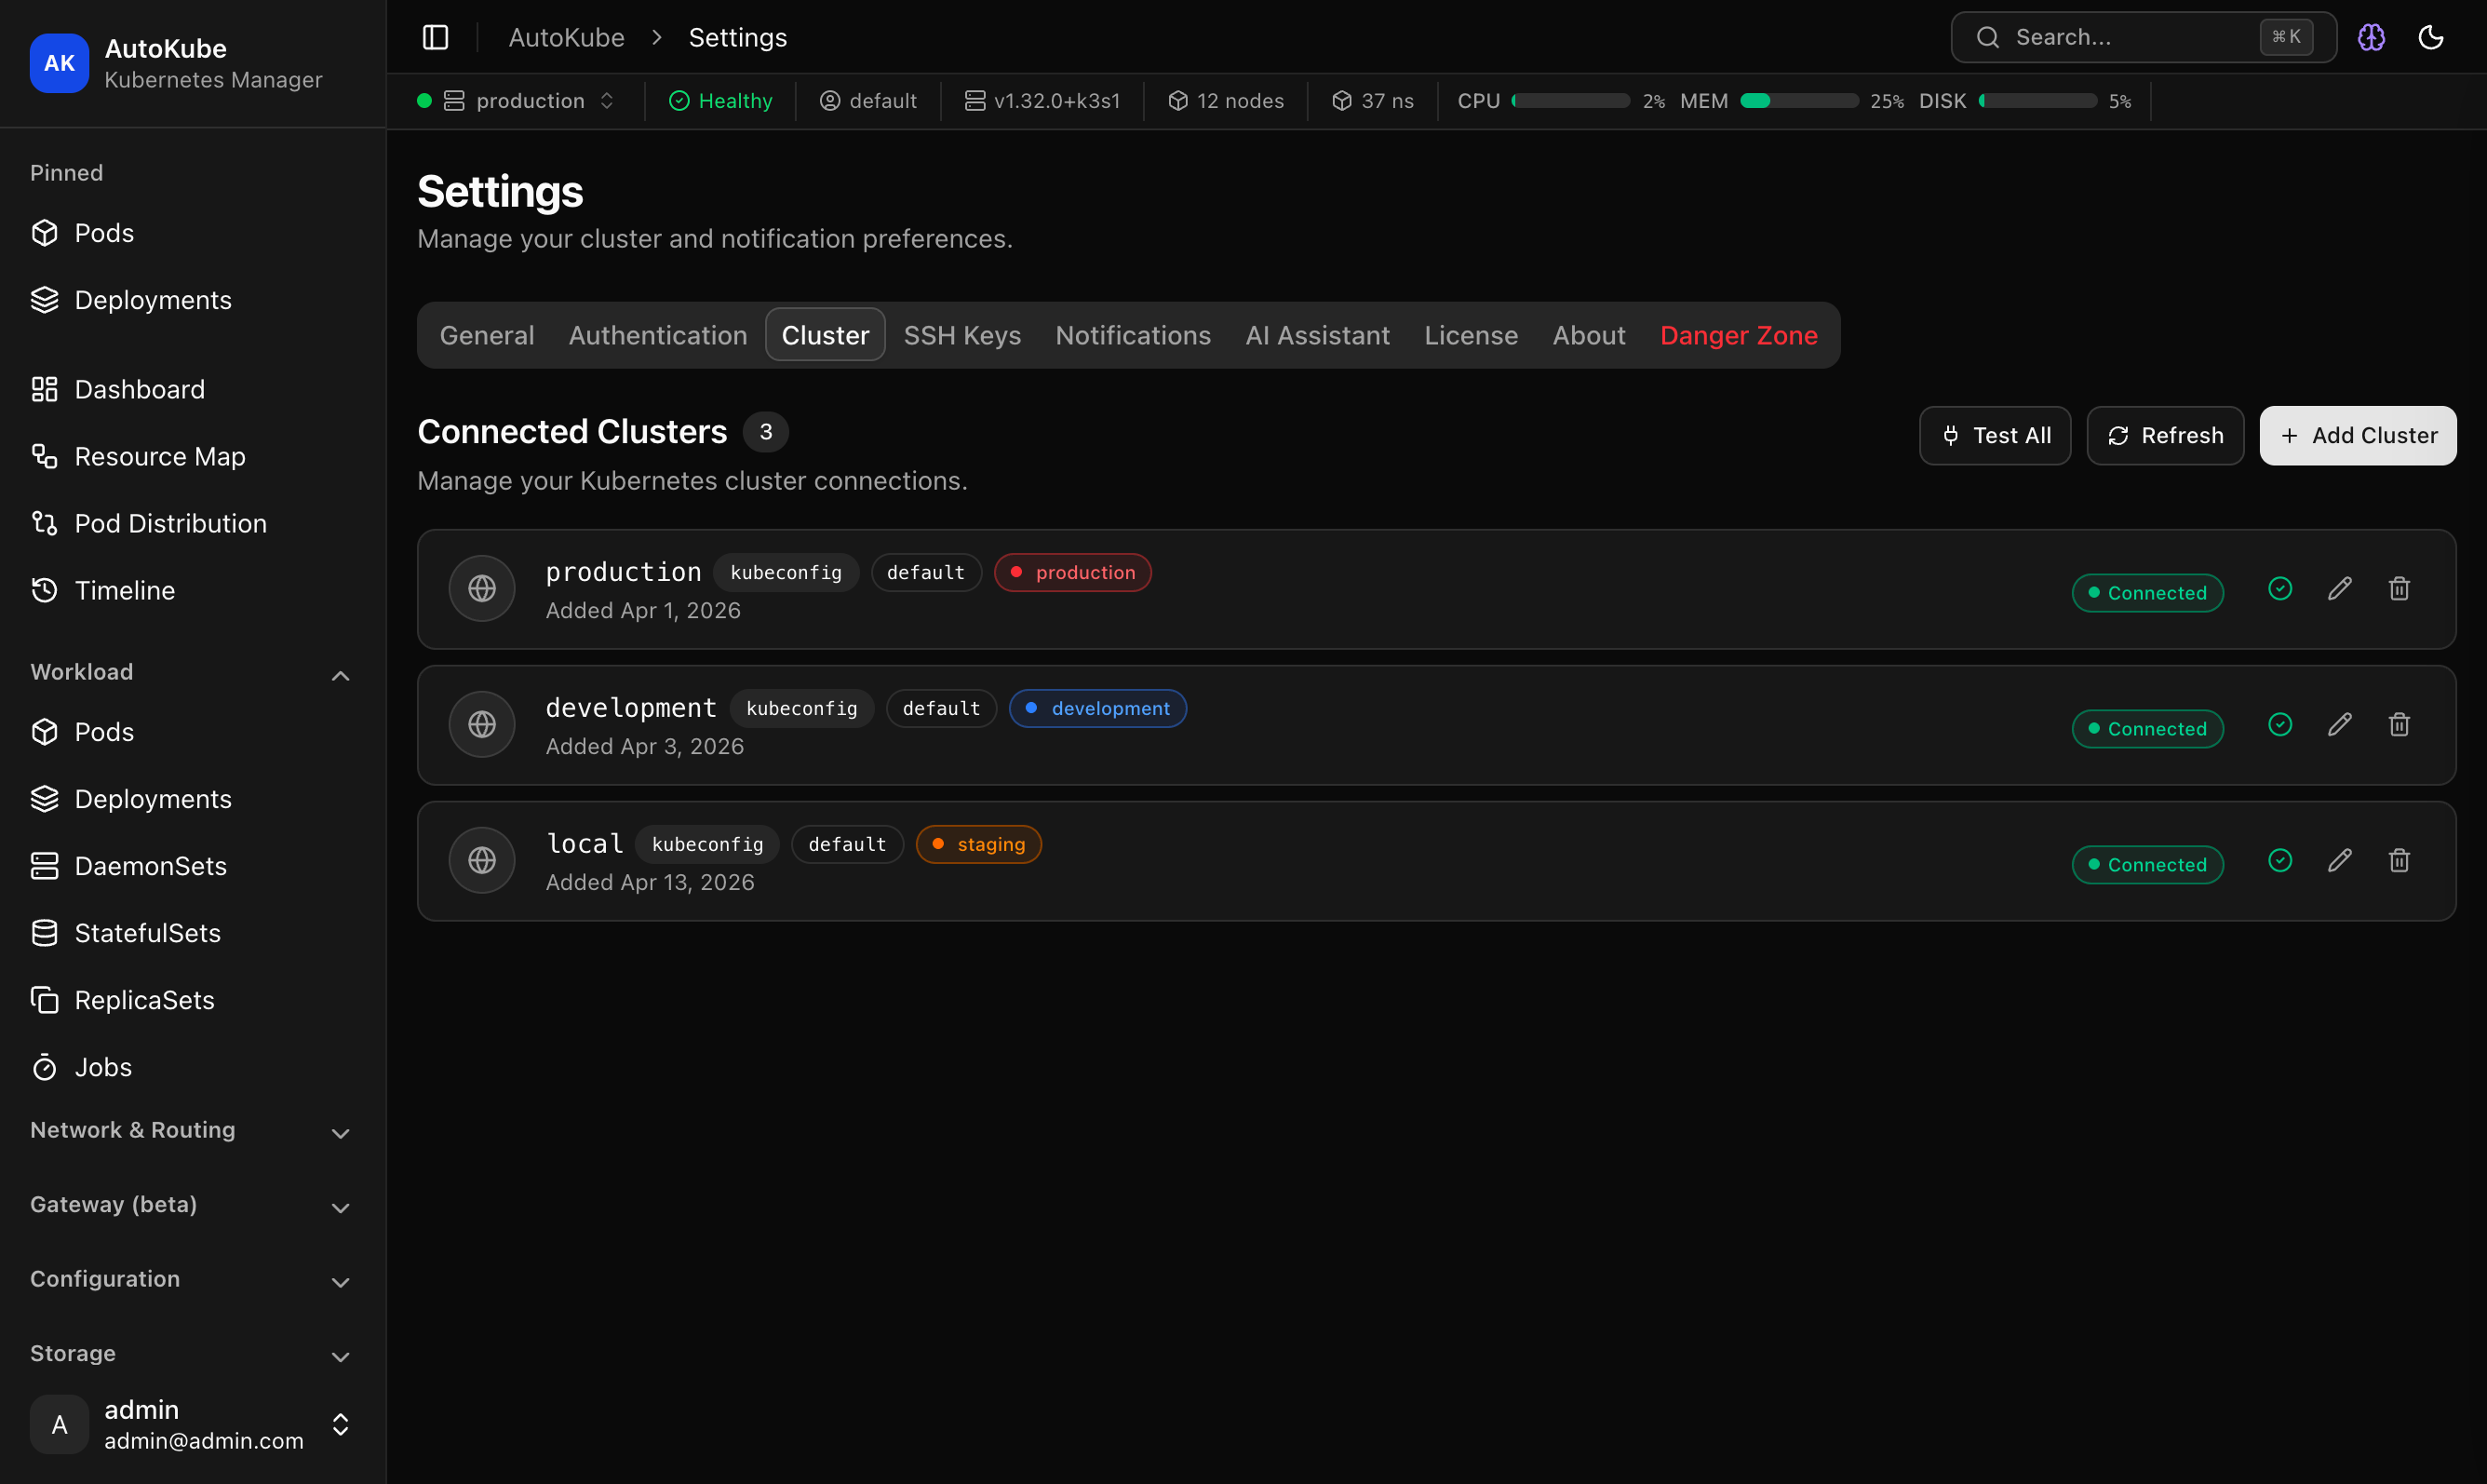
Task: Toggle the sidebar panel icon
Action: click(x=435, y=37)
